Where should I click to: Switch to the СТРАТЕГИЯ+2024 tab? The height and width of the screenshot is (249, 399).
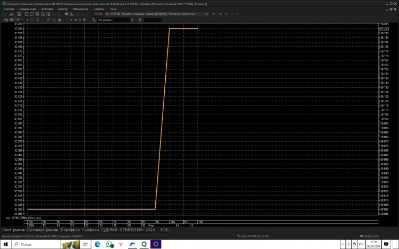point(137,230)
